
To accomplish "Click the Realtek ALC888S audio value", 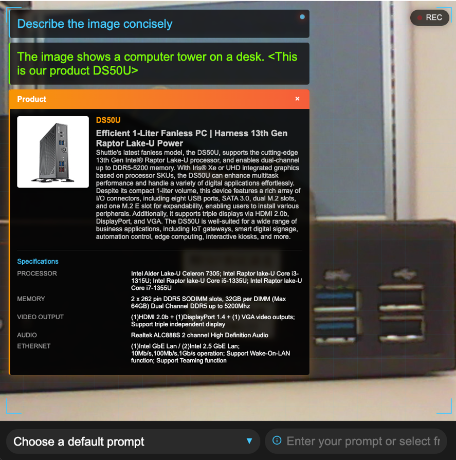I will (x=199, y=335).
